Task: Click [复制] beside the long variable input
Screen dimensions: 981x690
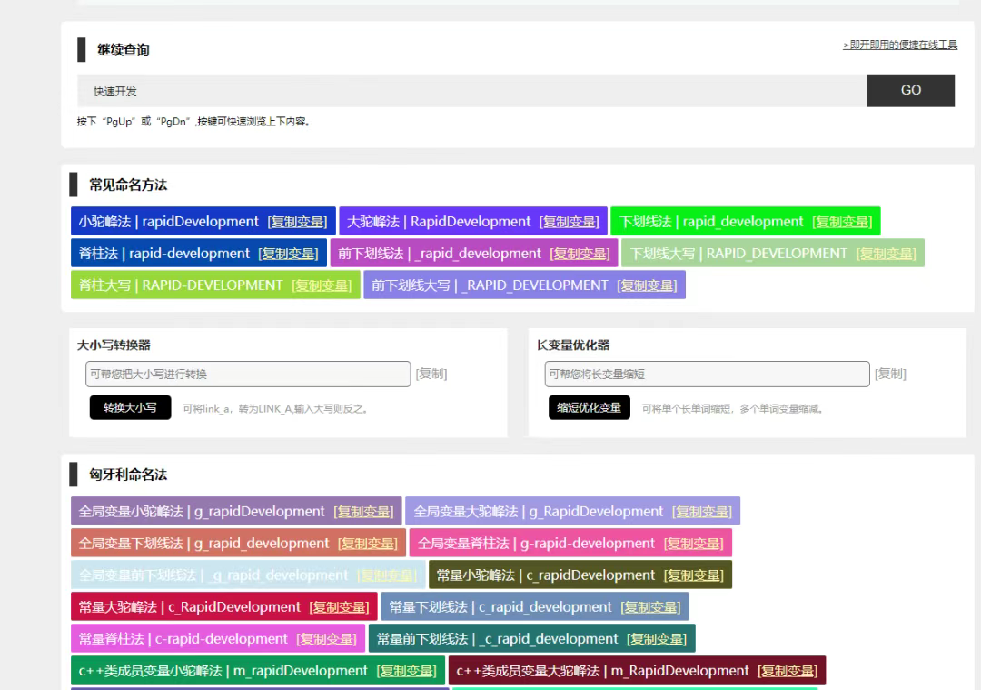Action: click(890, 374)
